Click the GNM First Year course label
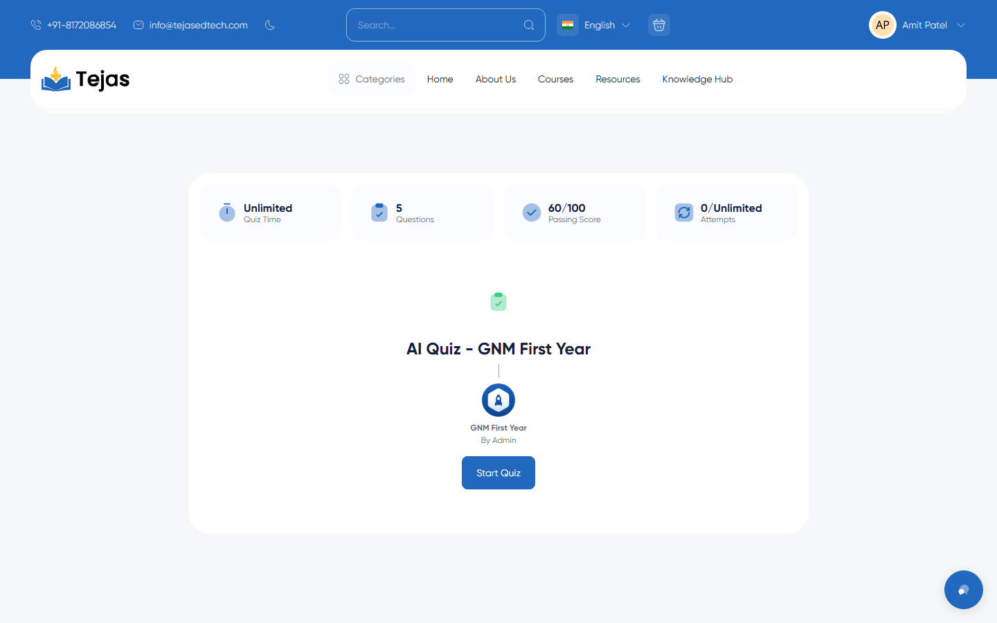997x623 pixels. coord(498,428)
